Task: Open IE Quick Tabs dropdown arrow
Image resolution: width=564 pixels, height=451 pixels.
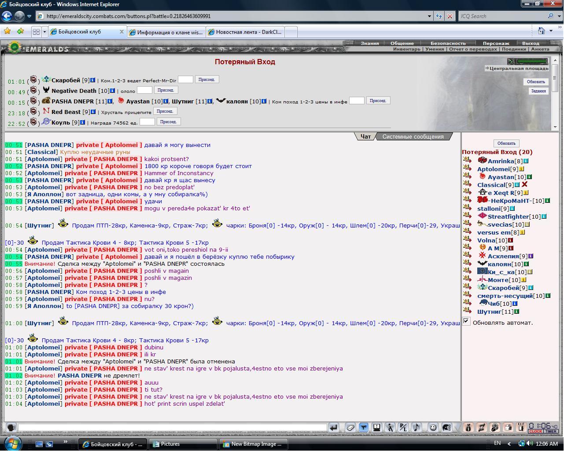Action: point(44,32)
